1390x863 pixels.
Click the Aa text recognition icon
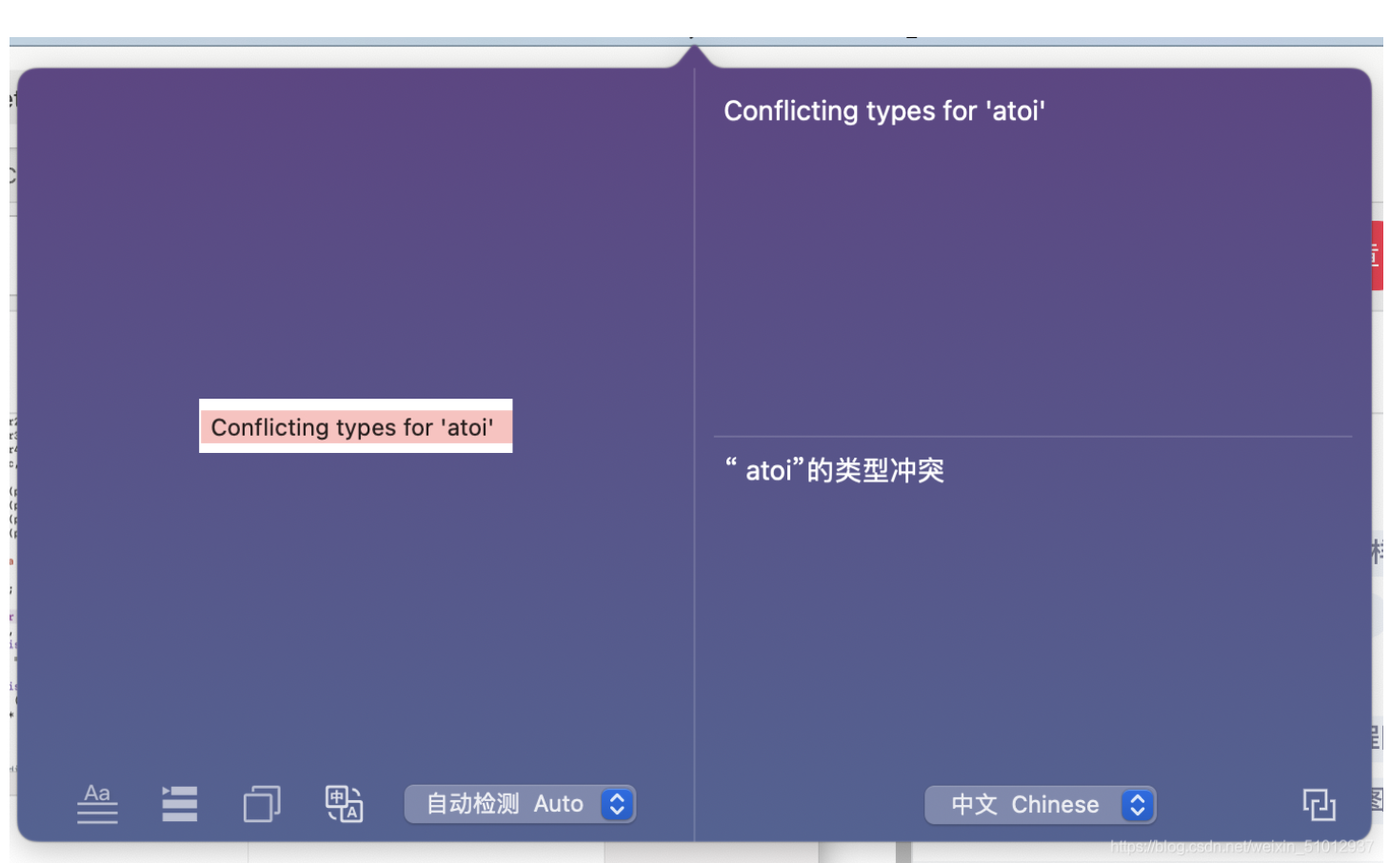click(96, 804)
